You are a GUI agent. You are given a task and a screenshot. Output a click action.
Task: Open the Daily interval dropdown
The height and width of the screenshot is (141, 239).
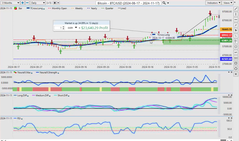click(x=38, y=3)
